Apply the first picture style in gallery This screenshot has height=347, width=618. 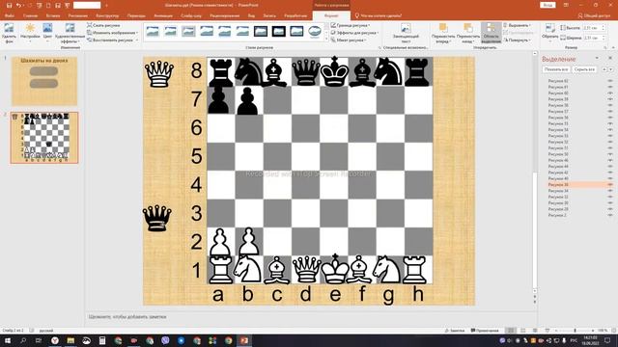click(153, 31)
